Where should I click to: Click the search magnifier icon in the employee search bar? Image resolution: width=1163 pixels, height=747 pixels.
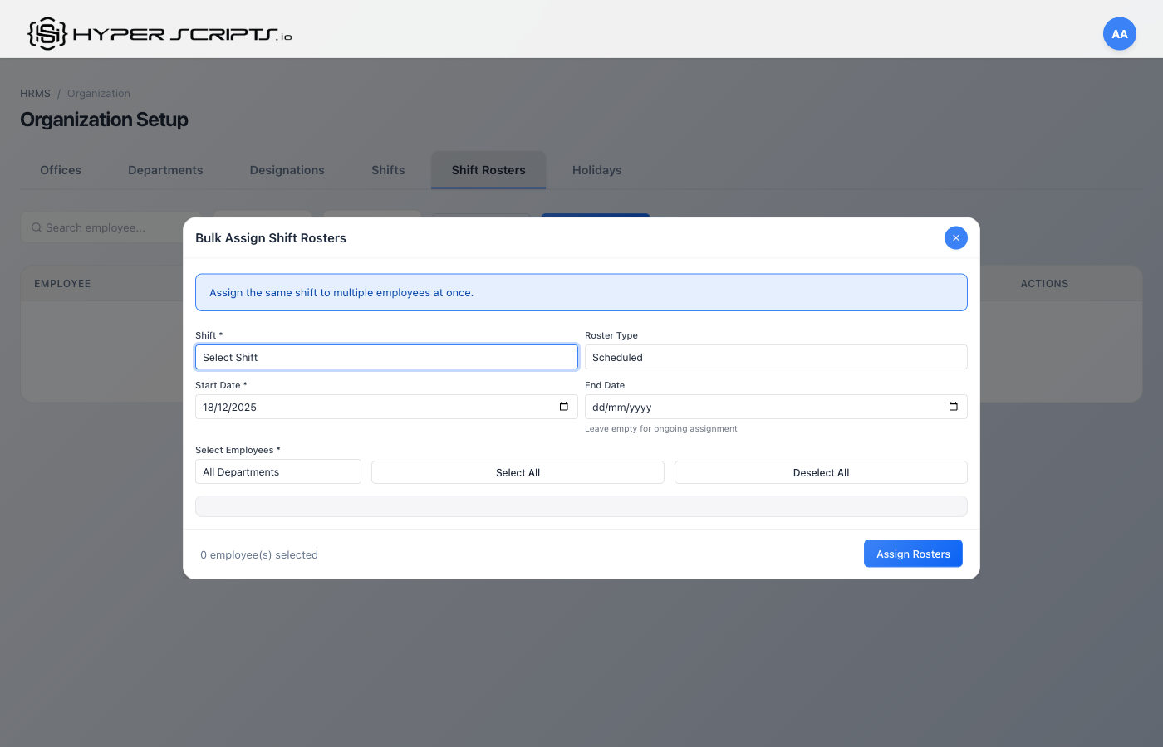coord(36,227)
